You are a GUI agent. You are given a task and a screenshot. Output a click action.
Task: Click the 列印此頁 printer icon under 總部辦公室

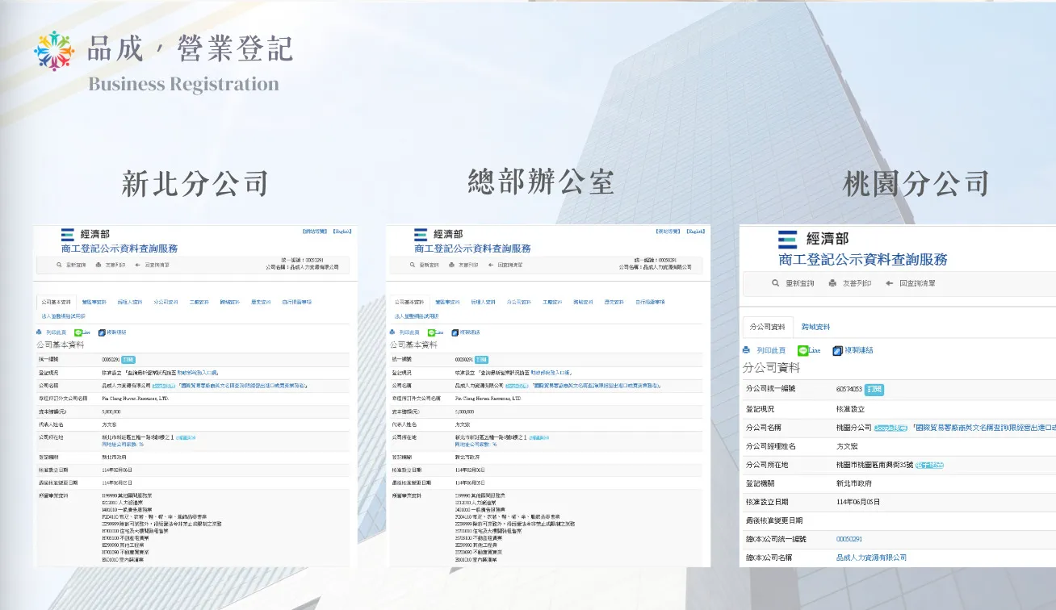[x=392, y=332]
